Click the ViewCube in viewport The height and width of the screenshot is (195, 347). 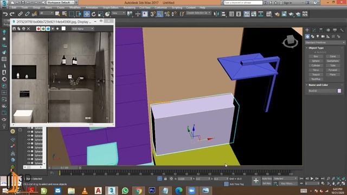291,41
